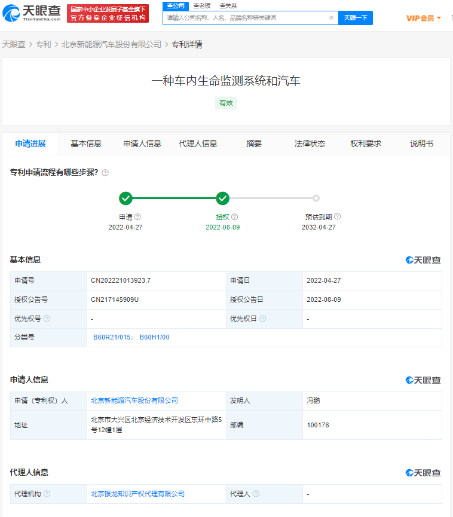Switch to 法律状态 tab

[x=310, y=143]
